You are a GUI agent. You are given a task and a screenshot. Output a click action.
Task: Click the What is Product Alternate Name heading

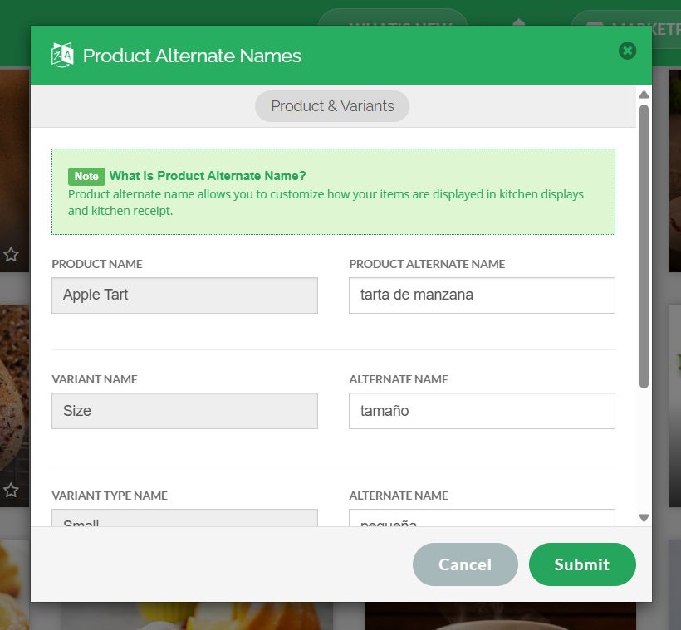click(x=208, y=176)
